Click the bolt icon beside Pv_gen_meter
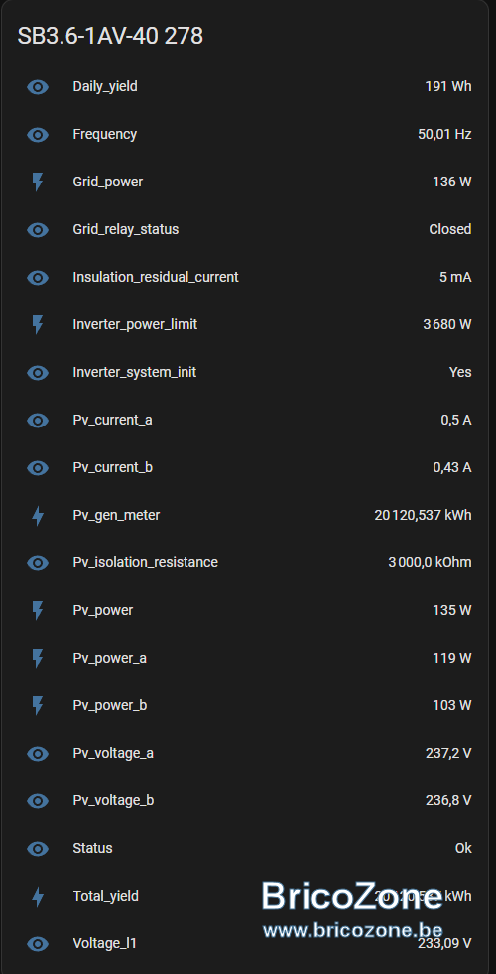The height and width of the screenshot is (974, 496). tap(38, 515)
